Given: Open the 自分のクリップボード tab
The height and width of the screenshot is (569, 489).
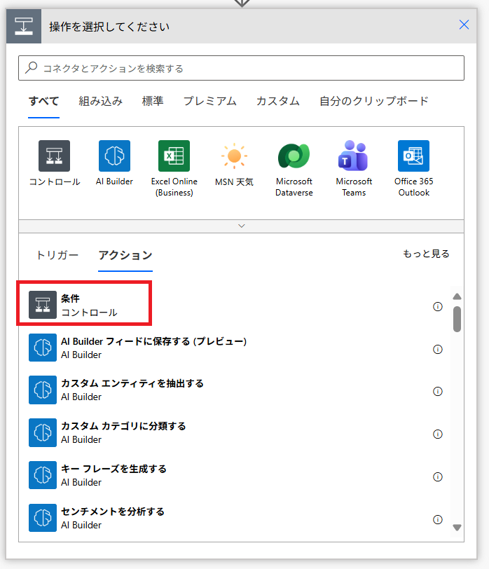Looking at the screenshot, I should click(373, 101).
